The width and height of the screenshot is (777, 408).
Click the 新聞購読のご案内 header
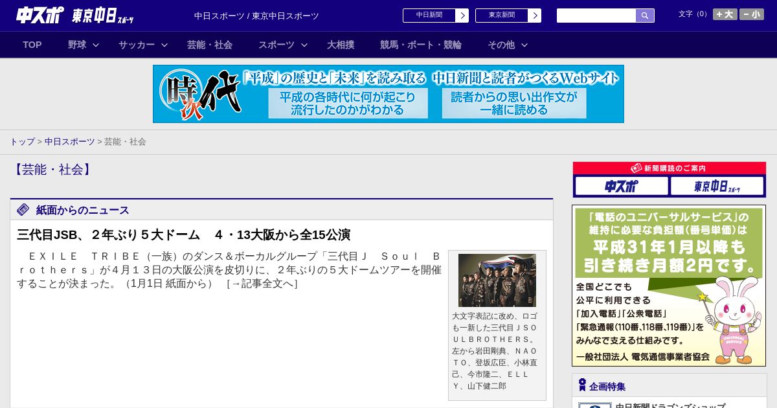669,168
